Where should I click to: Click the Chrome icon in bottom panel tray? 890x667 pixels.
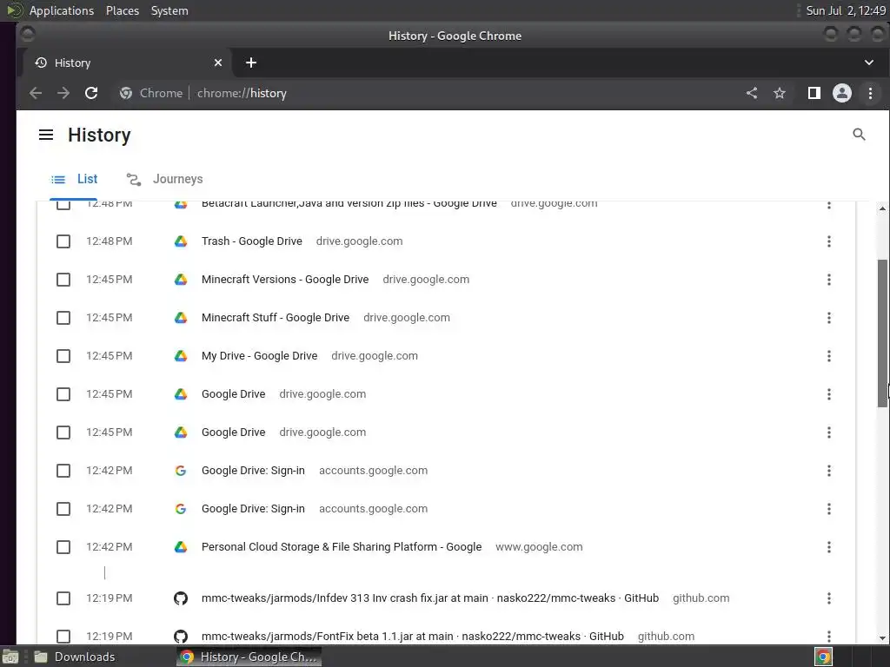[823, 657]
